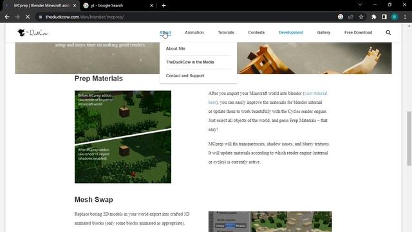This screenshot has width=412, height=232.
Task: Open the Google account icon in the toolbar
Action: [341, 17]
